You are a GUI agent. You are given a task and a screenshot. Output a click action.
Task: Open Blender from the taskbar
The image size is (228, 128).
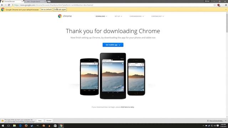coord(43,126)
